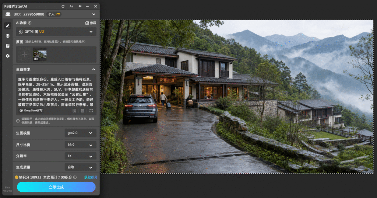The height and width of the screenshot is (198, 377).
Task: Click the 获取积分 link
Action: pos(91,177)
